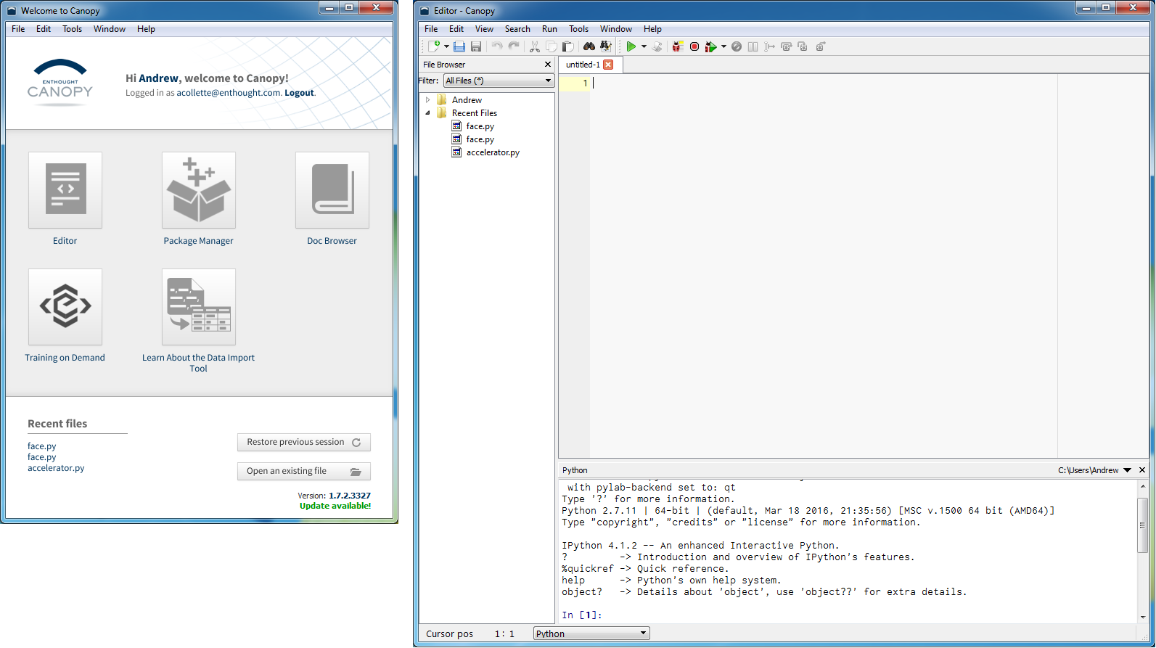
Task: Select accelerator.py in File Browser tree
Action: pos(493,152)
